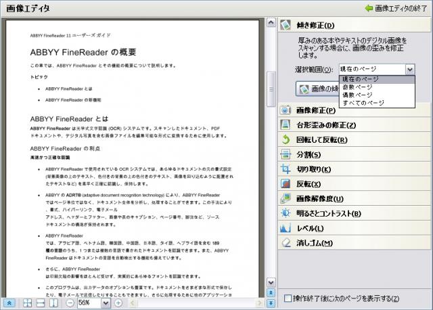Expand the 画像修正(P) section

pos(355,110)
